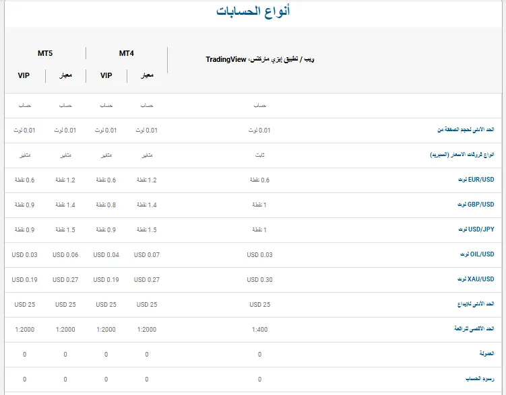Click GBP/USD 1 نقطة in TradingView column

260,205
